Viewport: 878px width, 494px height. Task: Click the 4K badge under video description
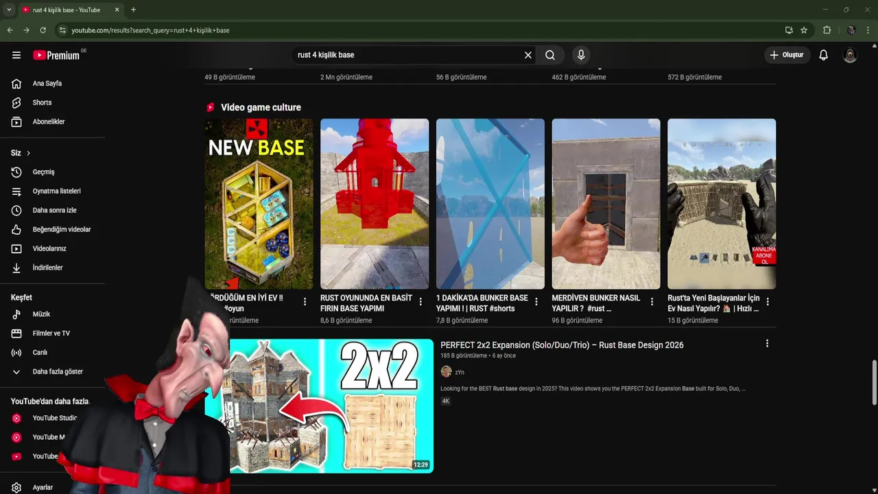445,401
